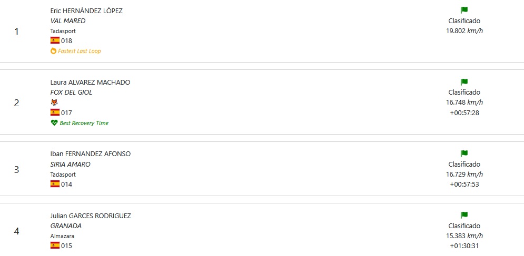Click the heart icon beside Best Recovery Time
The width and height of the screenshot is (524, 256).
[54, 123]
